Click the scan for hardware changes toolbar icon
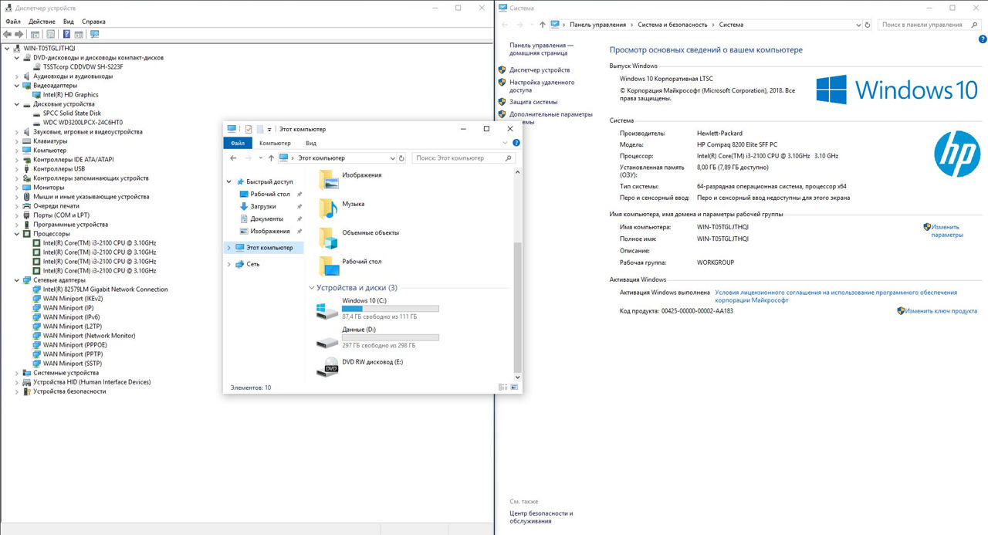This screenshot has width=988, height=535. point(95,34)
